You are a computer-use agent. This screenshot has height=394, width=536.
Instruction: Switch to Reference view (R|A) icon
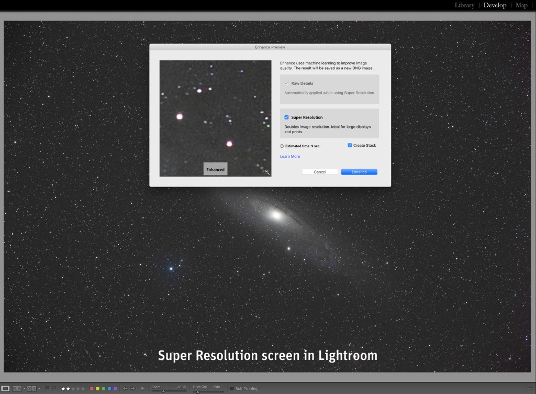coord(16,388)
